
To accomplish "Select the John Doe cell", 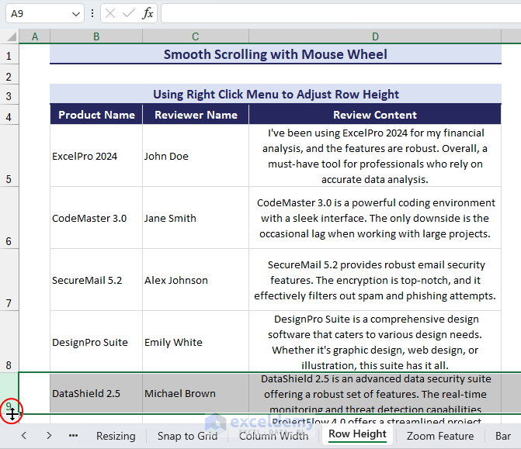I will pyautogui.click(x=196, y=156).
